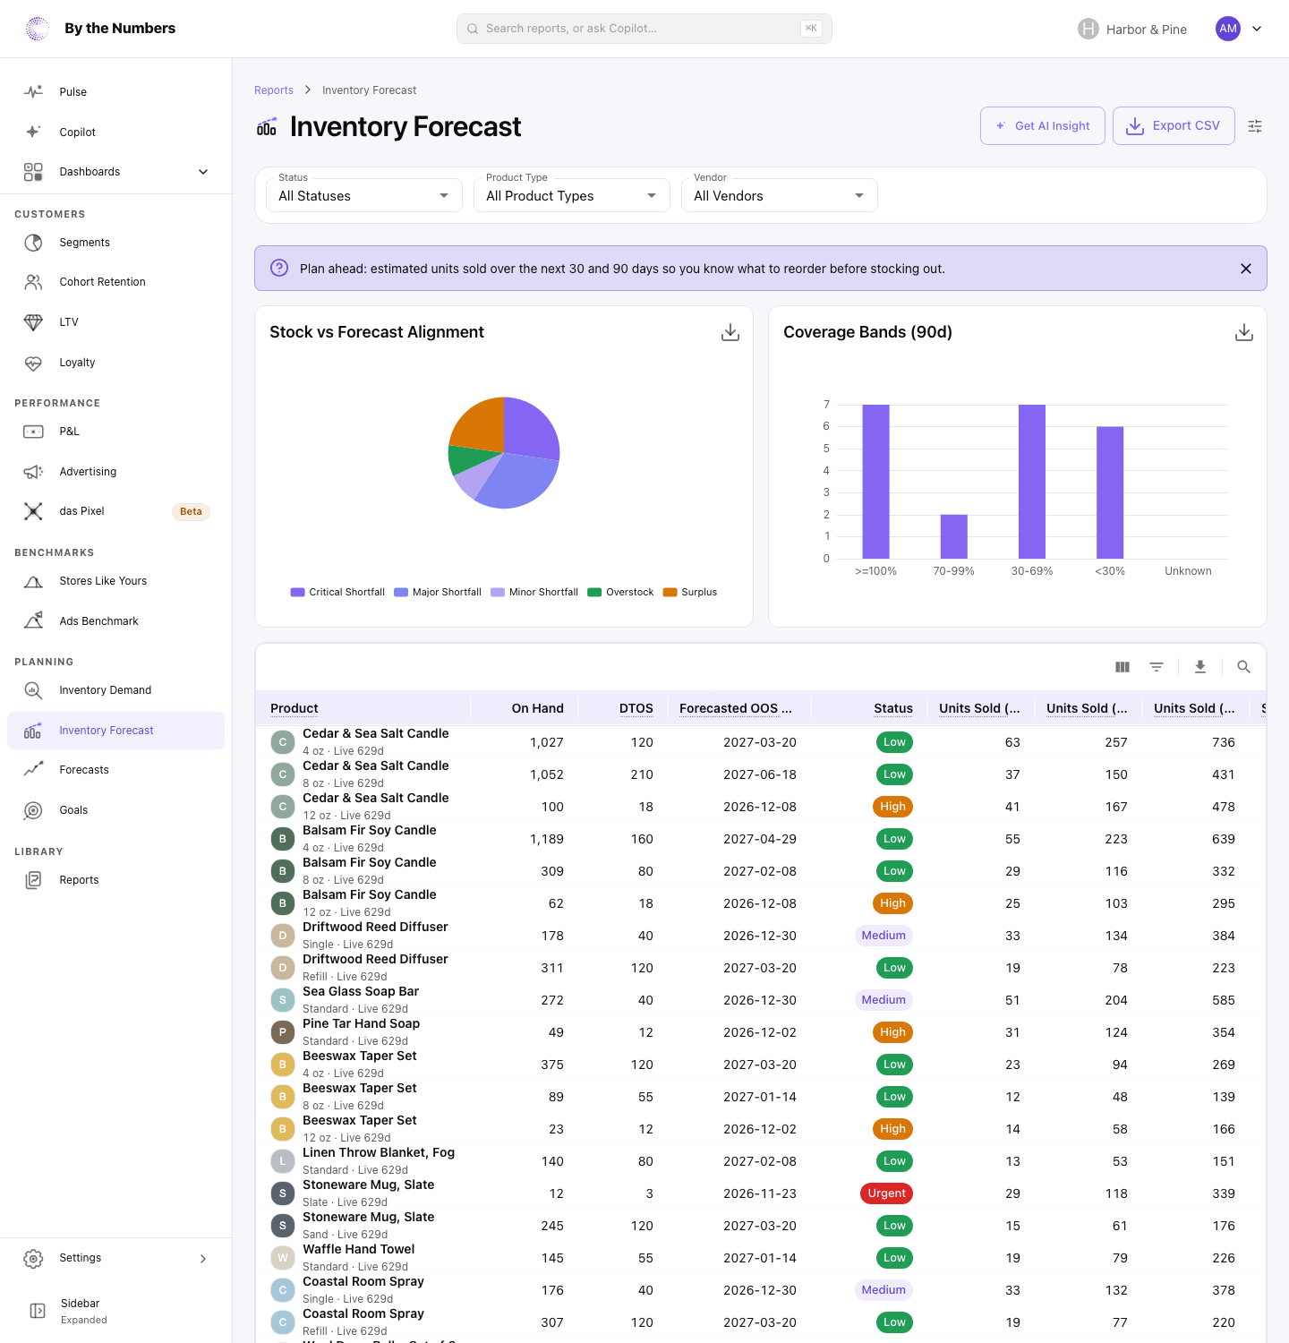Download the Coverage Bands chart

(x=1244, y=332)
